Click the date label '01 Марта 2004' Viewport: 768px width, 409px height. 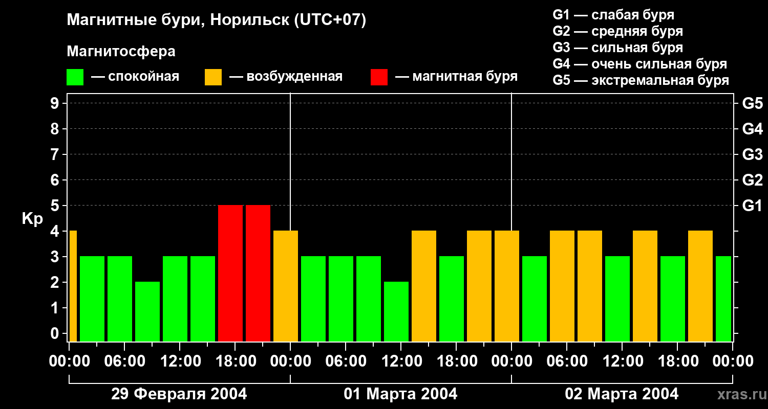pyautogui.click(x=400, y=394)
